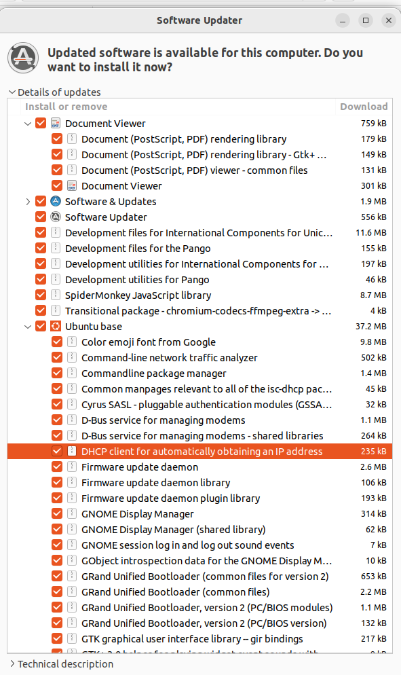The width and height of the screenshot is (401, 675).
Task: Uncheck the Software & Updates checkbox
Action: [x=41, y=201]
